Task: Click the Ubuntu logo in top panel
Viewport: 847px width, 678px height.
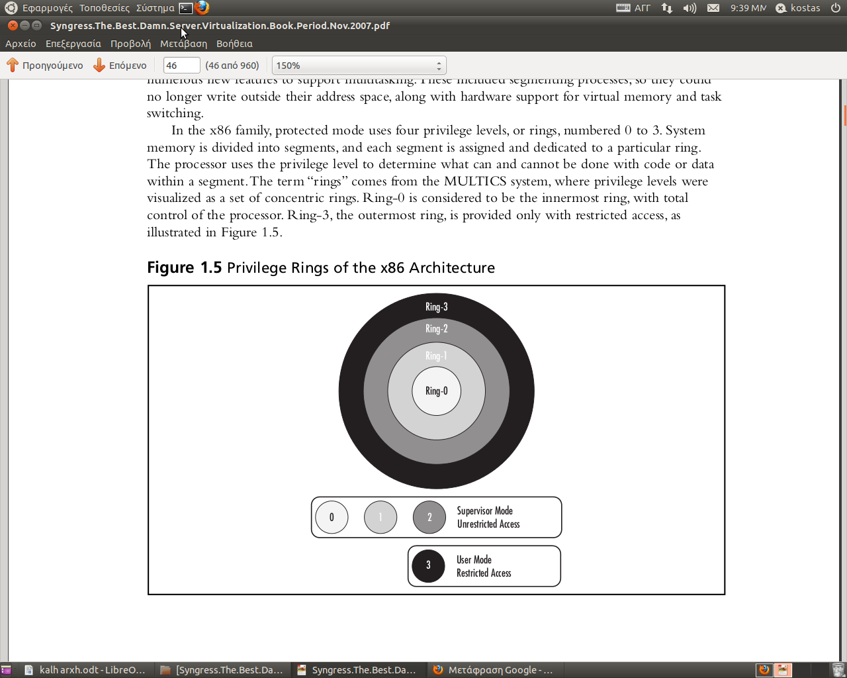Action: (11, 8)
